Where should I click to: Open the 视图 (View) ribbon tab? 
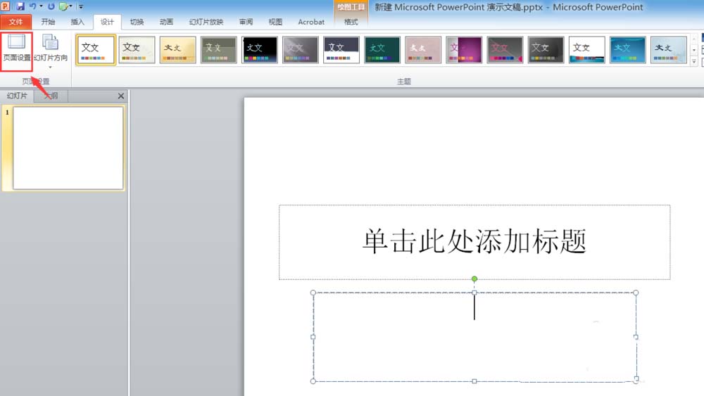[x=275, y=22]
